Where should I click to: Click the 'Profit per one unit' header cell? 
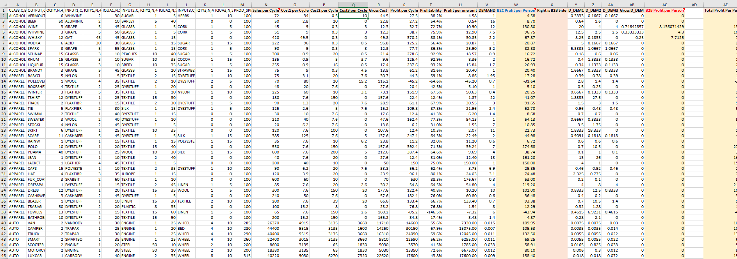click(460, 11)
